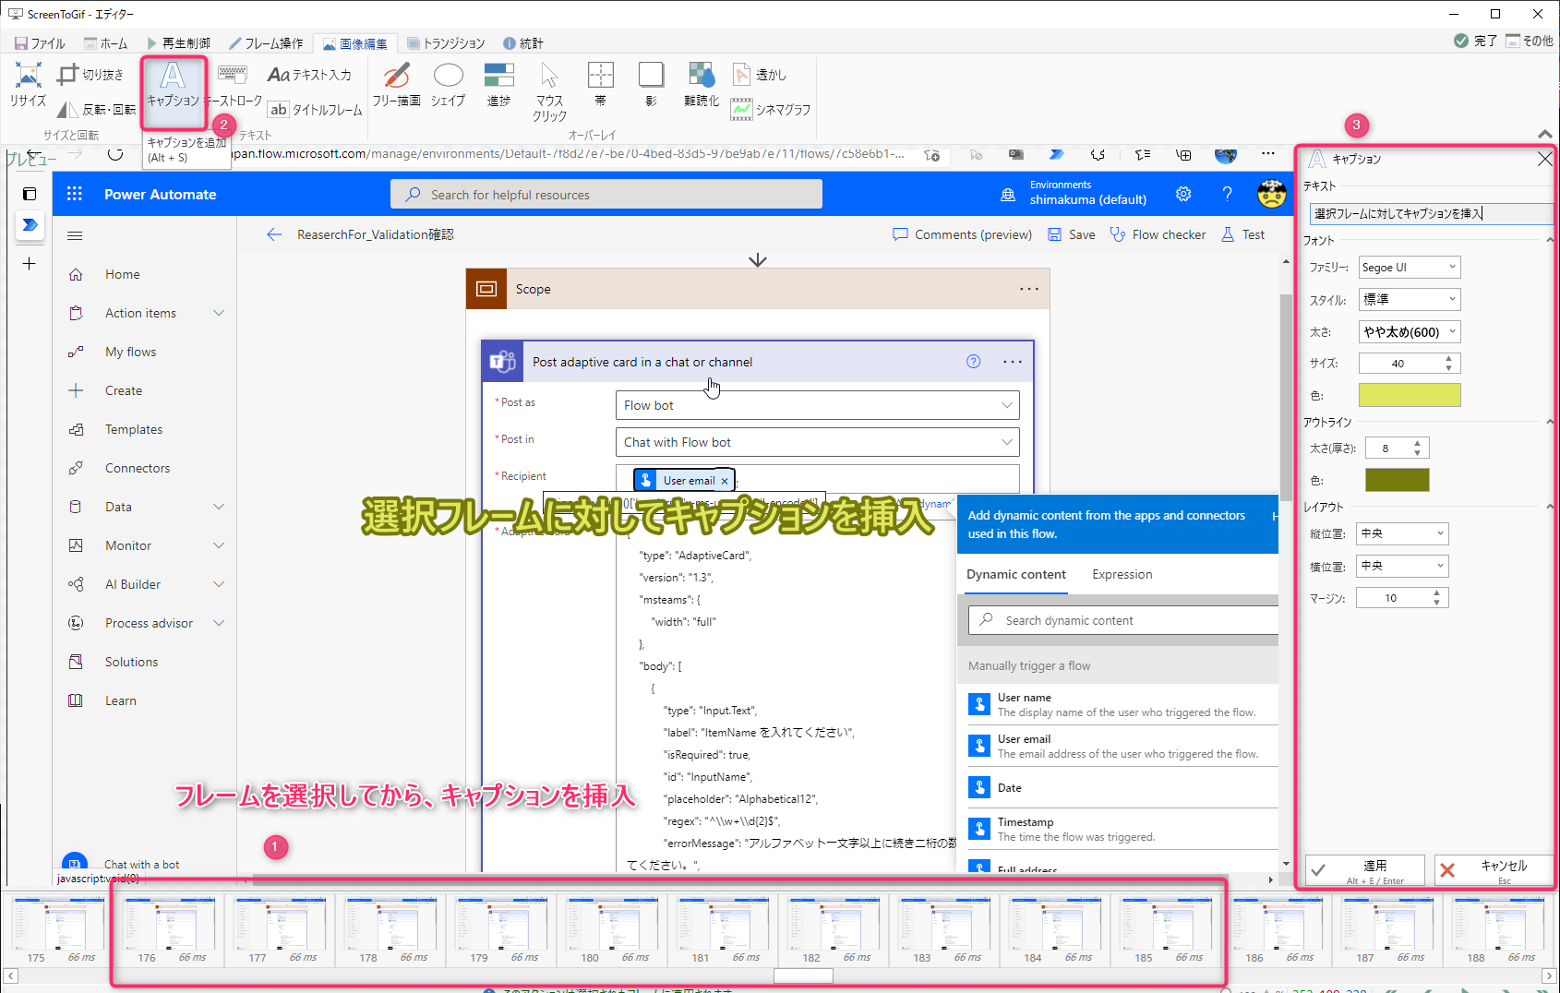Screen dimensions: 1560x993
Task: Open Templates in the sidebar
Action: (134, 429)
